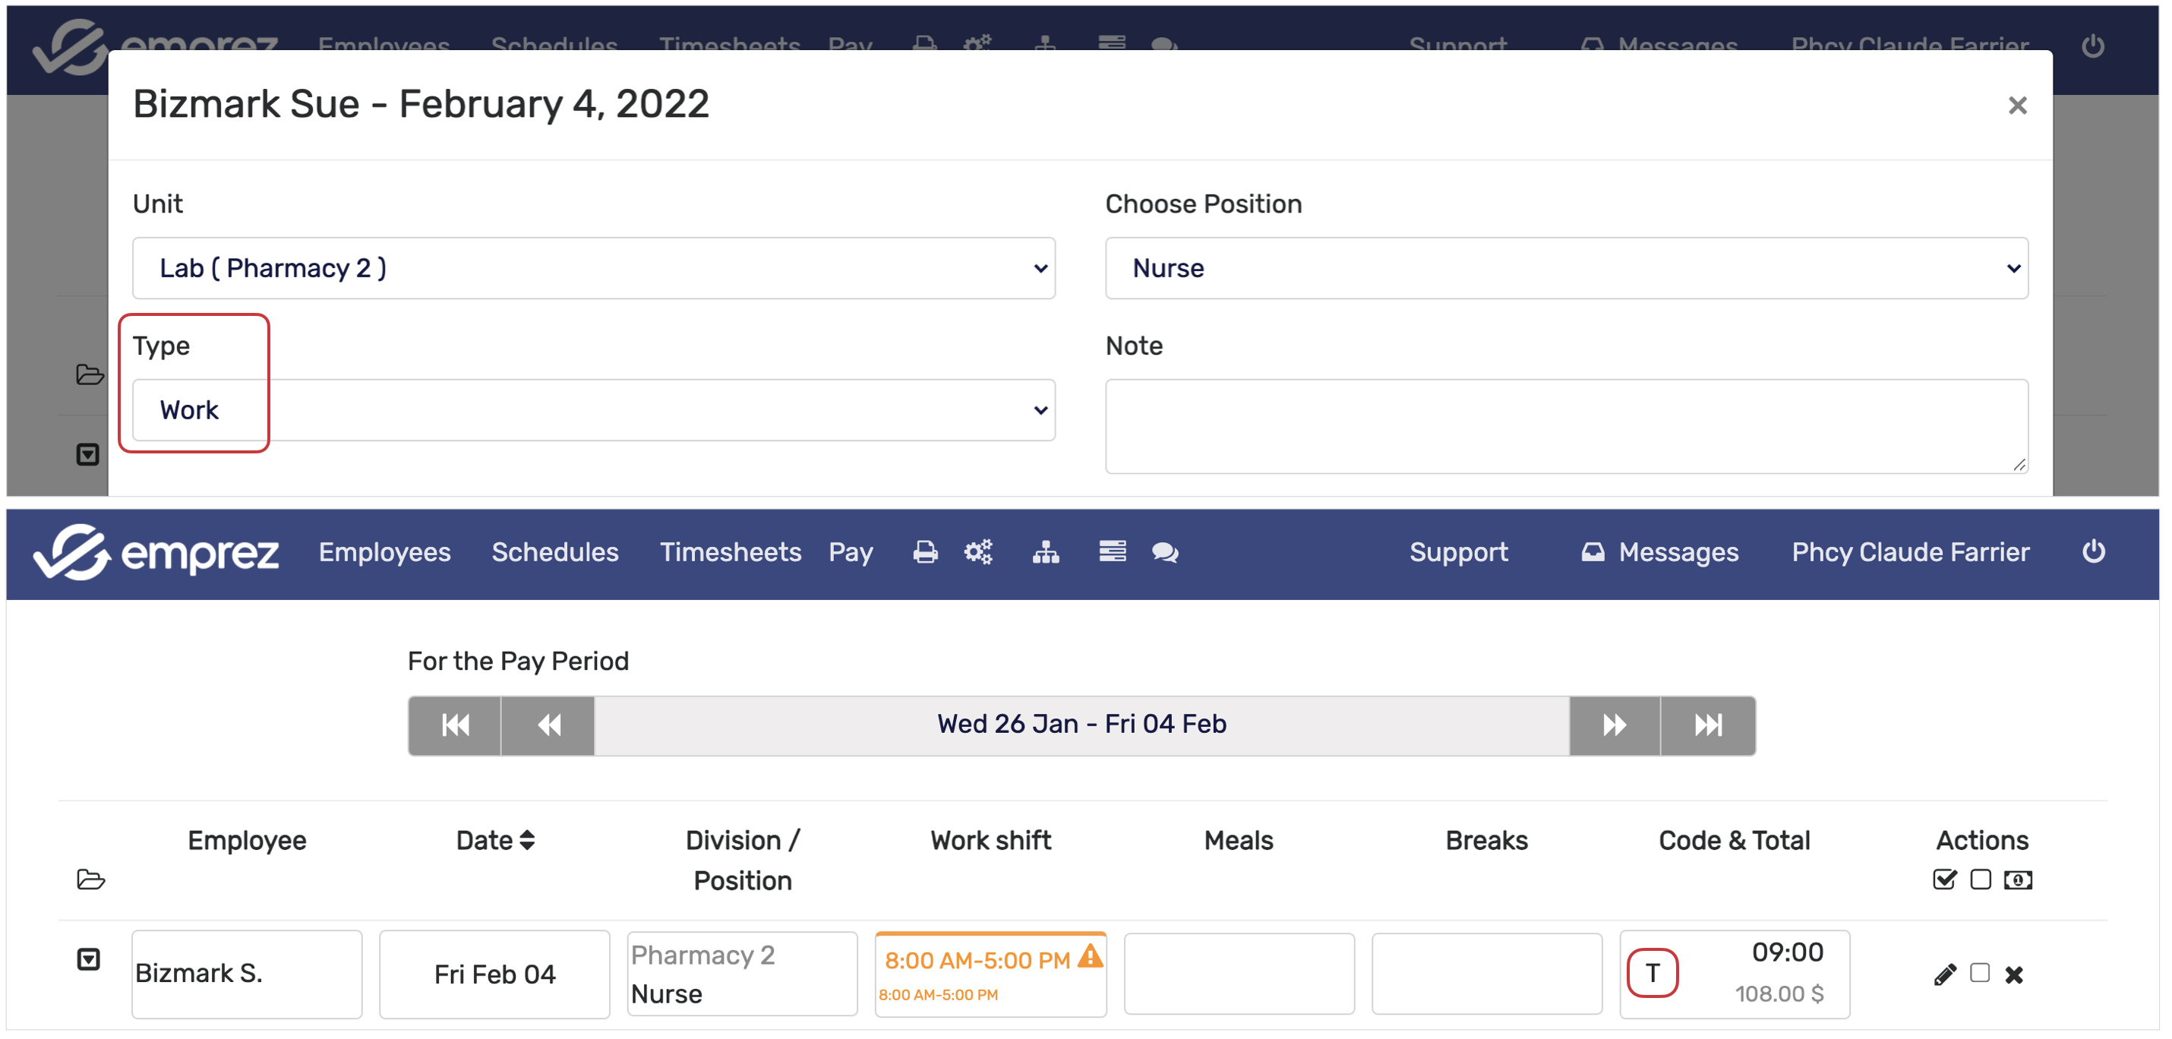Jump to last pay period with skip-forward button

(x=1707, y=725)
